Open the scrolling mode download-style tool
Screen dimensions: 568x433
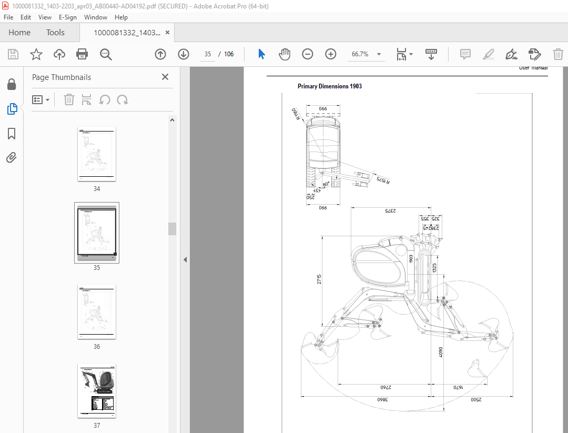click(x=431, y=54)
